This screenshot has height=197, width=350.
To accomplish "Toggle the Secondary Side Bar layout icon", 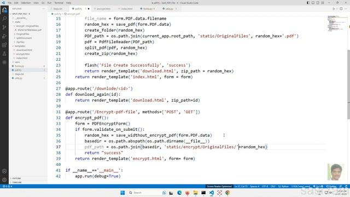I will click(318, 3).
